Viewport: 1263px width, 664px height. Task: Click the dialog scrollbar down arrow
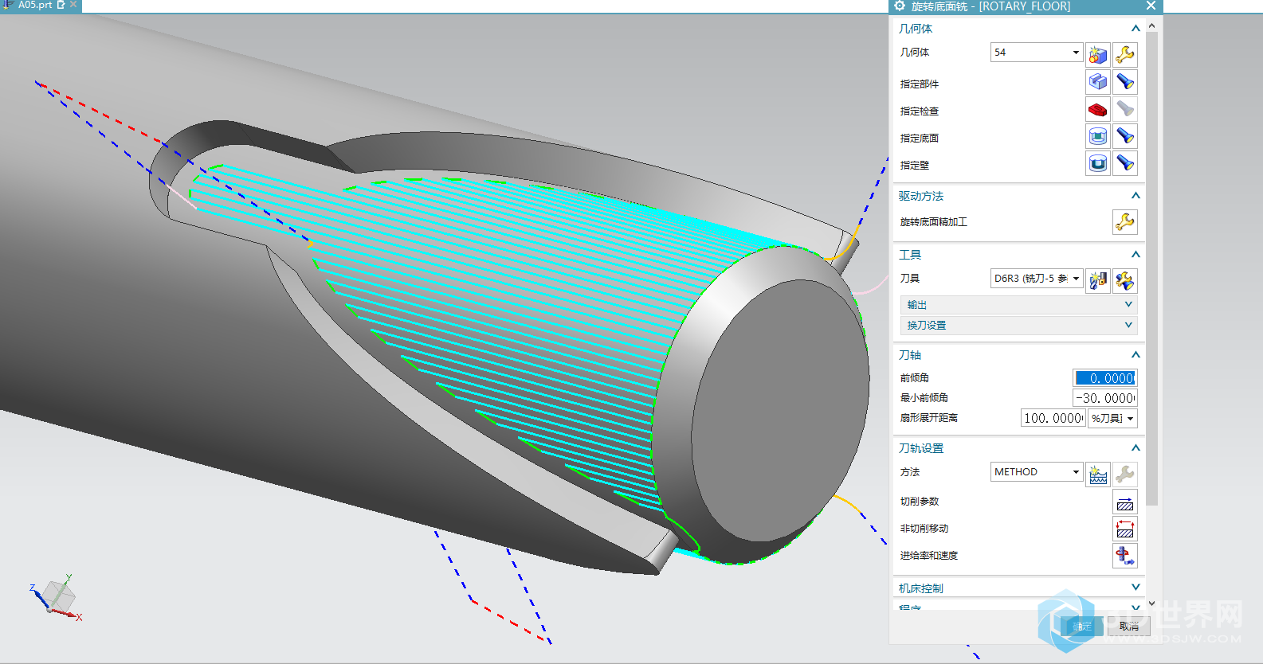pos(1152,603)
